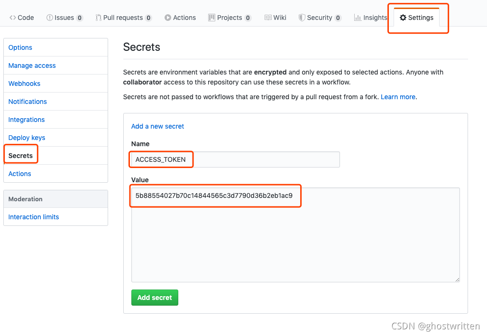This screenshot has height=336, width=487.
Task: Open Options in the settings sidebar
Action: [20, 47]
